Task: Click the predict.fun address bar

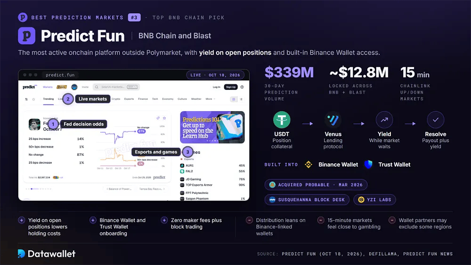Action: click(60, 75)
